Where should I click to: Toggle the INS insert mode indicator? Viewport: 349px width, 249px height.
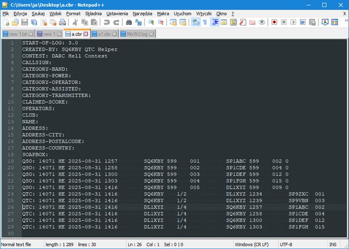(x=332, y=244)
